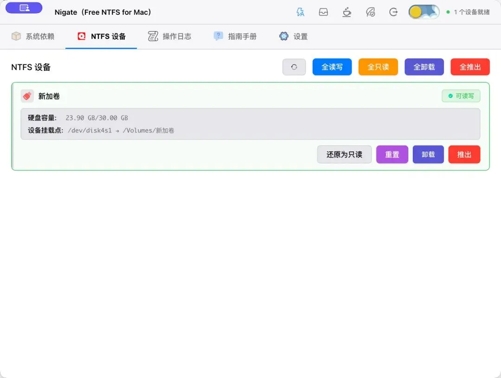Click the Nigate (Free NTFS for Mac) title

pyautogui.click(x=103, y=12)
